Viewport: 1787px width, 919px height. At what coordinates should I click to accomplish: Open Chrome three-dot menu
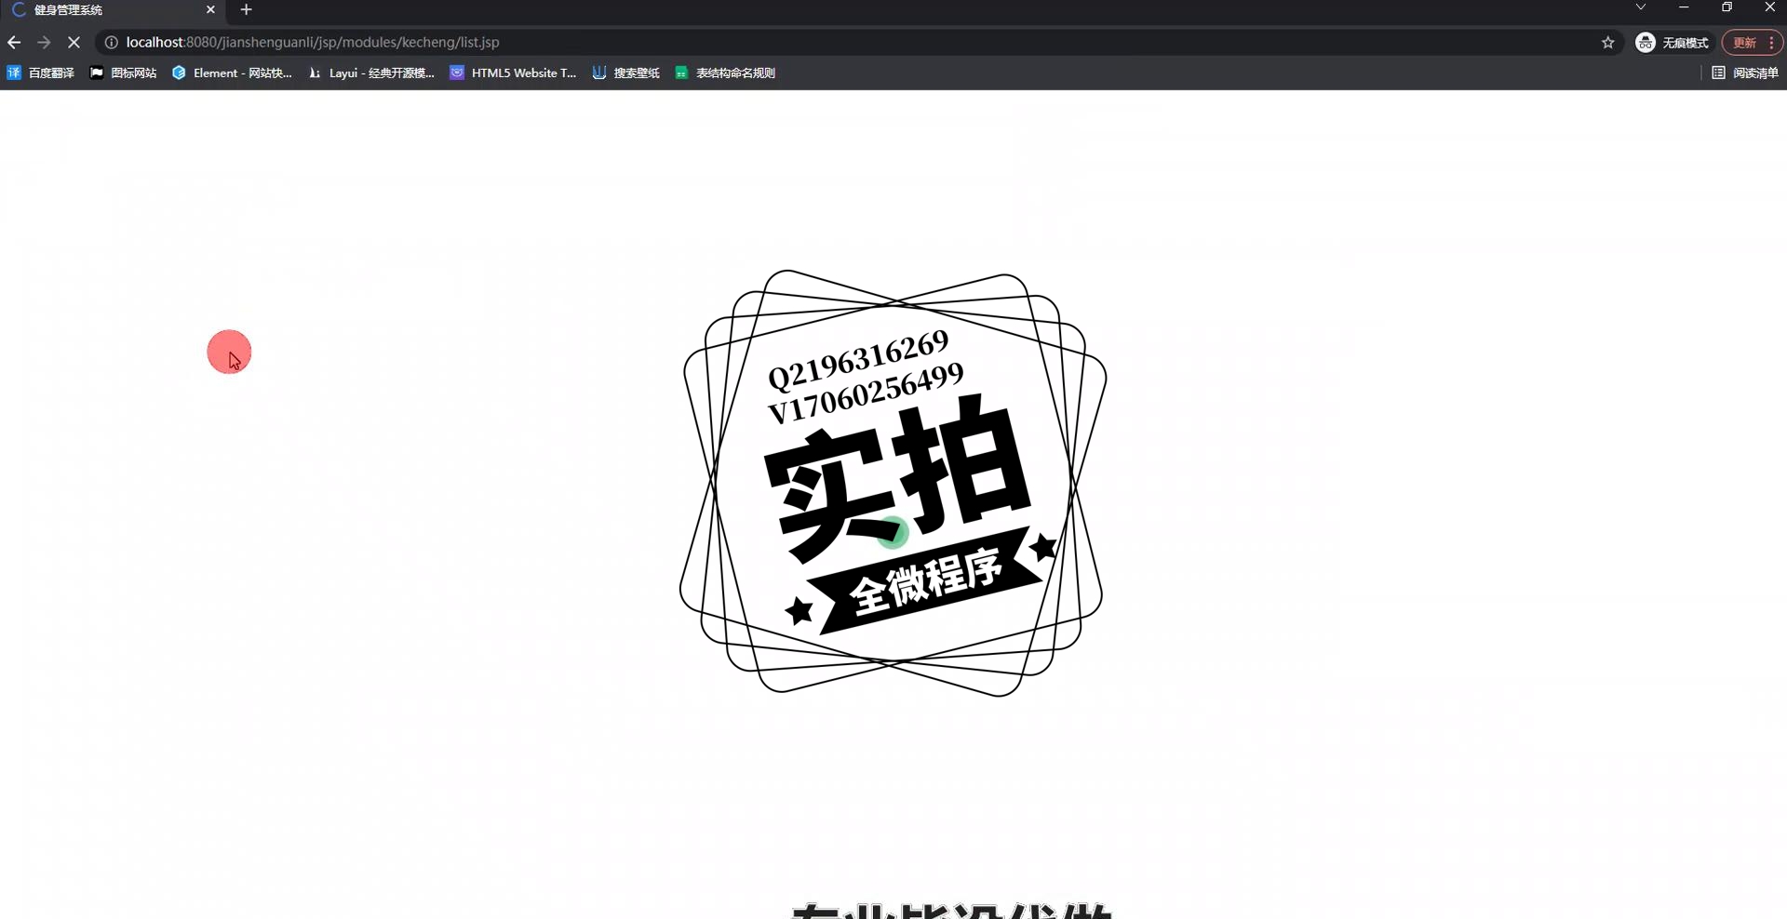1771,43
